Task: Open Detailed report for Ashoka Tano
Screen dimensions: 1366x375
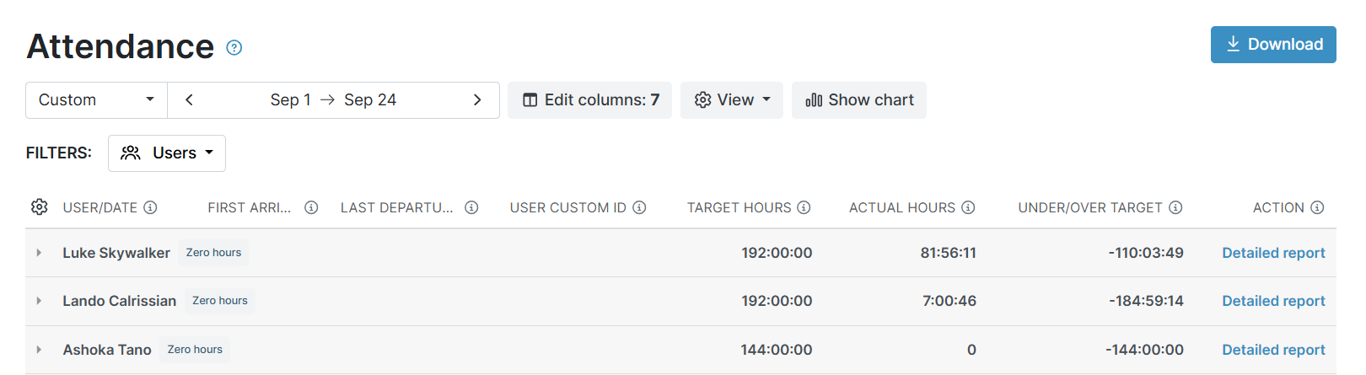Action: click(1273, 350)
